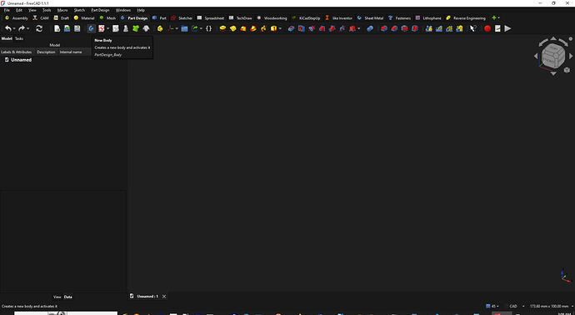Open the Undo history dropdown arrow
575x315 pixels.
[x=14, y=28]
